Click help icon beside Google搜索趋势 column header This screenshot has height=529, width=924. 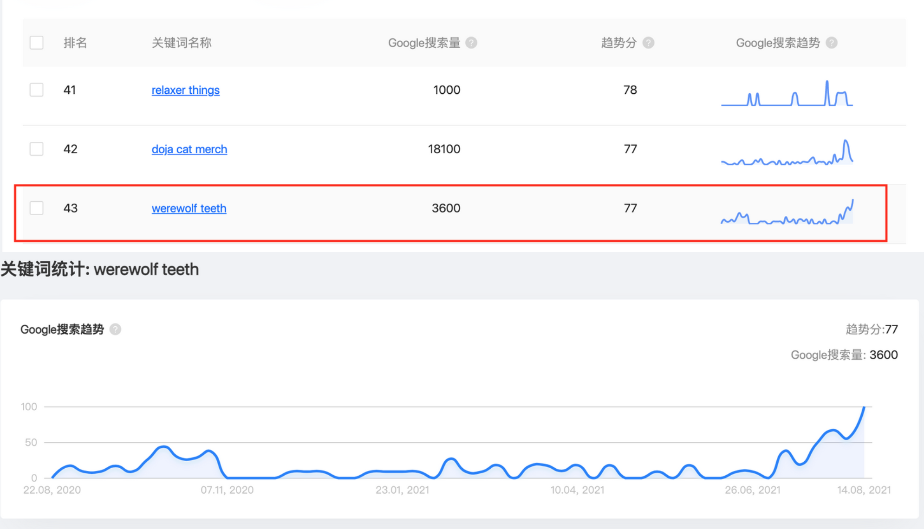tap(832, 43)
